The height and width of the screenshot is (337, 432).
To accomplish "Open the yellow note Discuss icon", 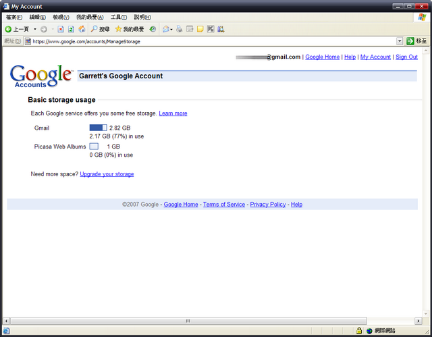I will pyautogui.click(x=200, y=29).
